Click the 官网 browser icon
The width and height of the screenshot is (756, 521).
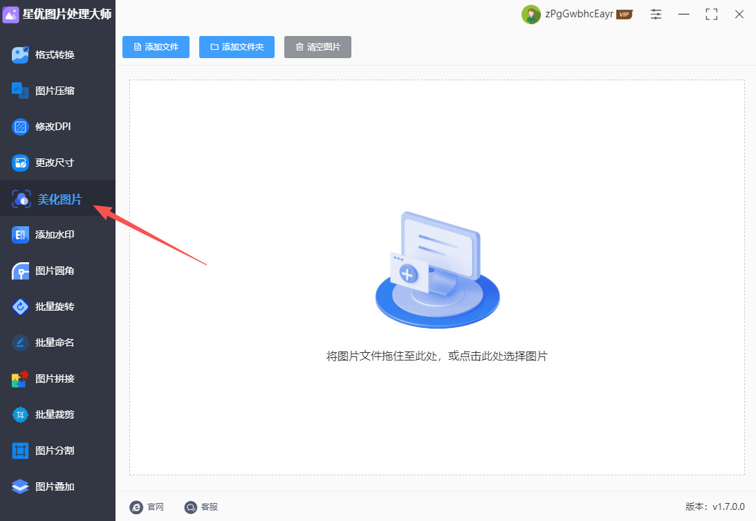click(136, 507)
